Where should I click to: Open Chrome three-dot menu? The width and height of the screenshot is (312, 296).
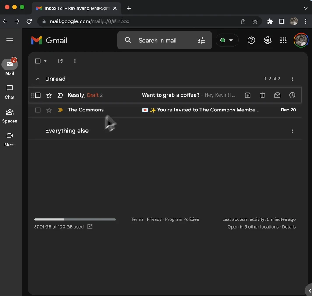305,21
